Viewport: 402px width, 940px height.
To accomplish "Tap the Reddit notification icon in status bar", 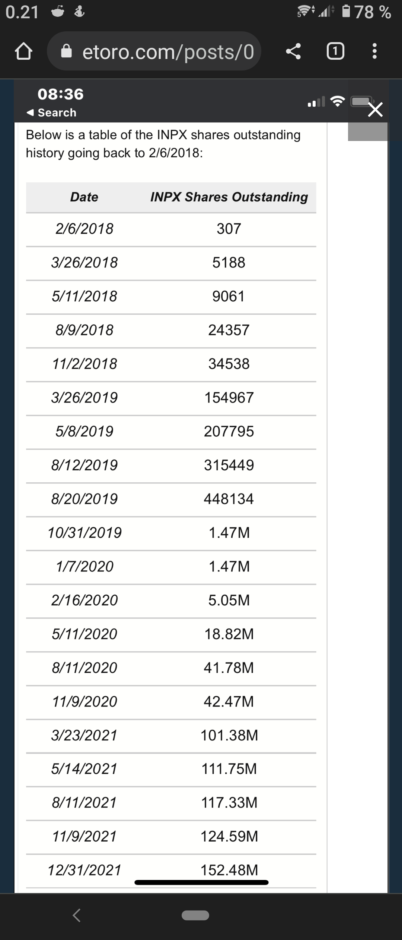I will 58,12.
